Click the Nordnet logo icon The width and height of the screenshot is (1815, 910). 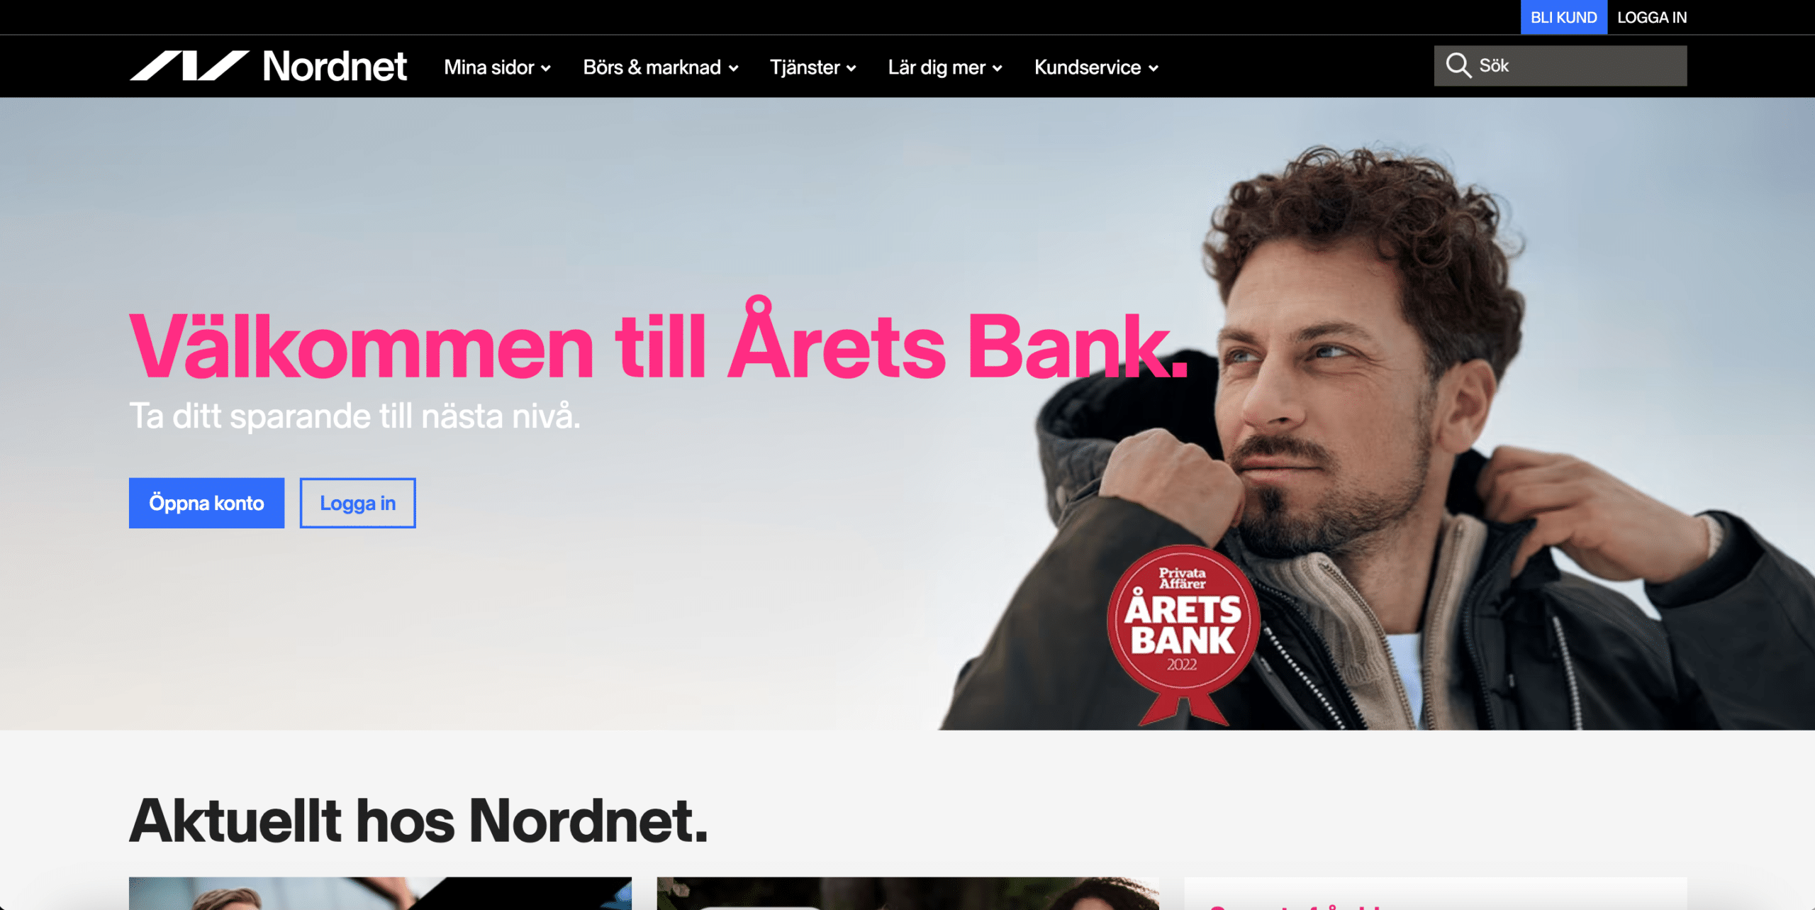pyautogui.click(x=189, y=66)
